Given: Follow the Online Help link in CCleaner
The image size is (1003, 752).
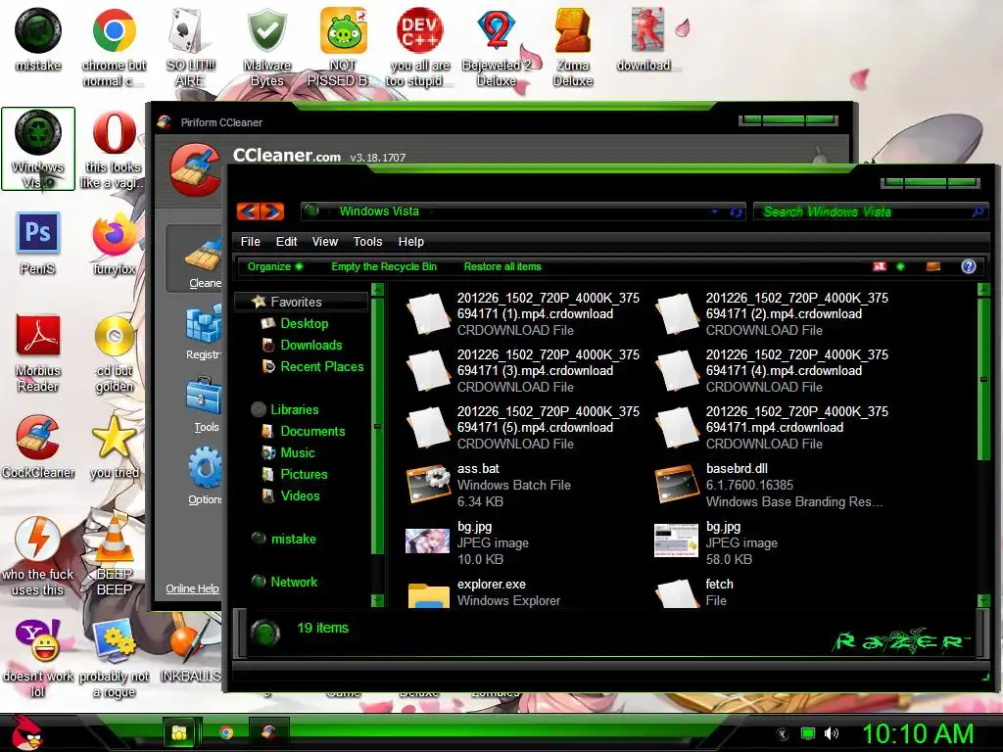Looking at the screenshot, I should 193,588.
